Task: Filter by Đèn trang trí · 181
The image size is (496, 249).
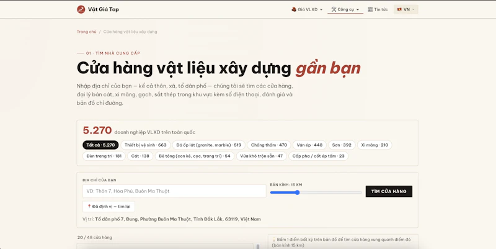Action: point(104,156)
